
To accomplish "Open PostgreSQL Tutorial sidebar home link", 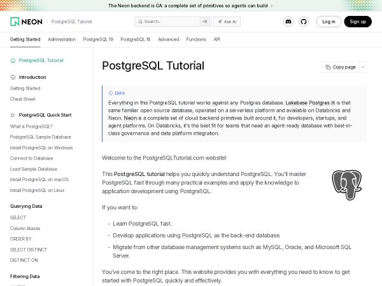I will 41,60.
